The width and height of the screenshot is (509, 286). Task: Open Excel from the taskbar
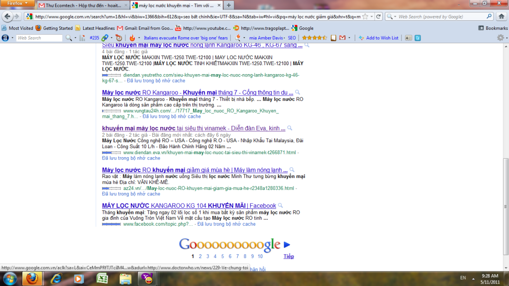(102, 279)
